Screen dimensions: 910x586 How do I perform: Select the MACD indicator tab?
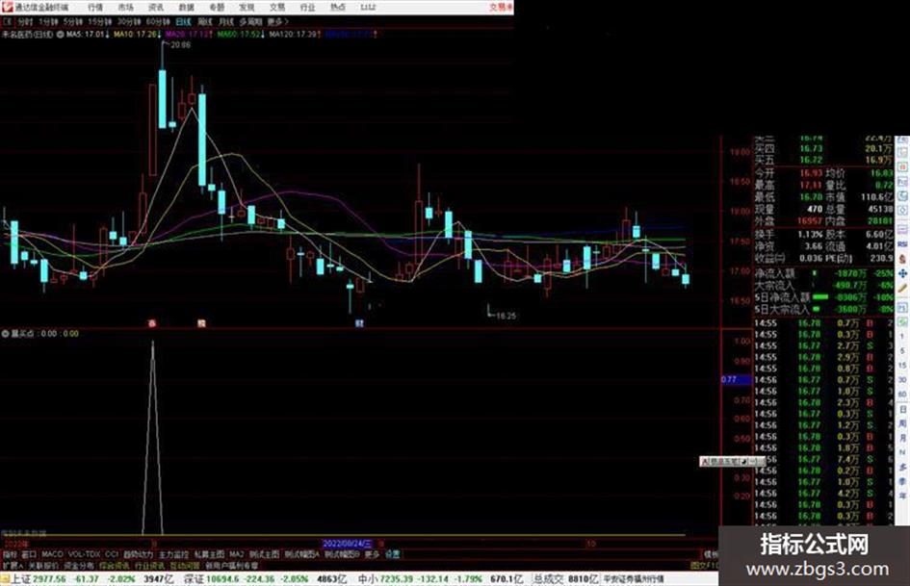52,554
